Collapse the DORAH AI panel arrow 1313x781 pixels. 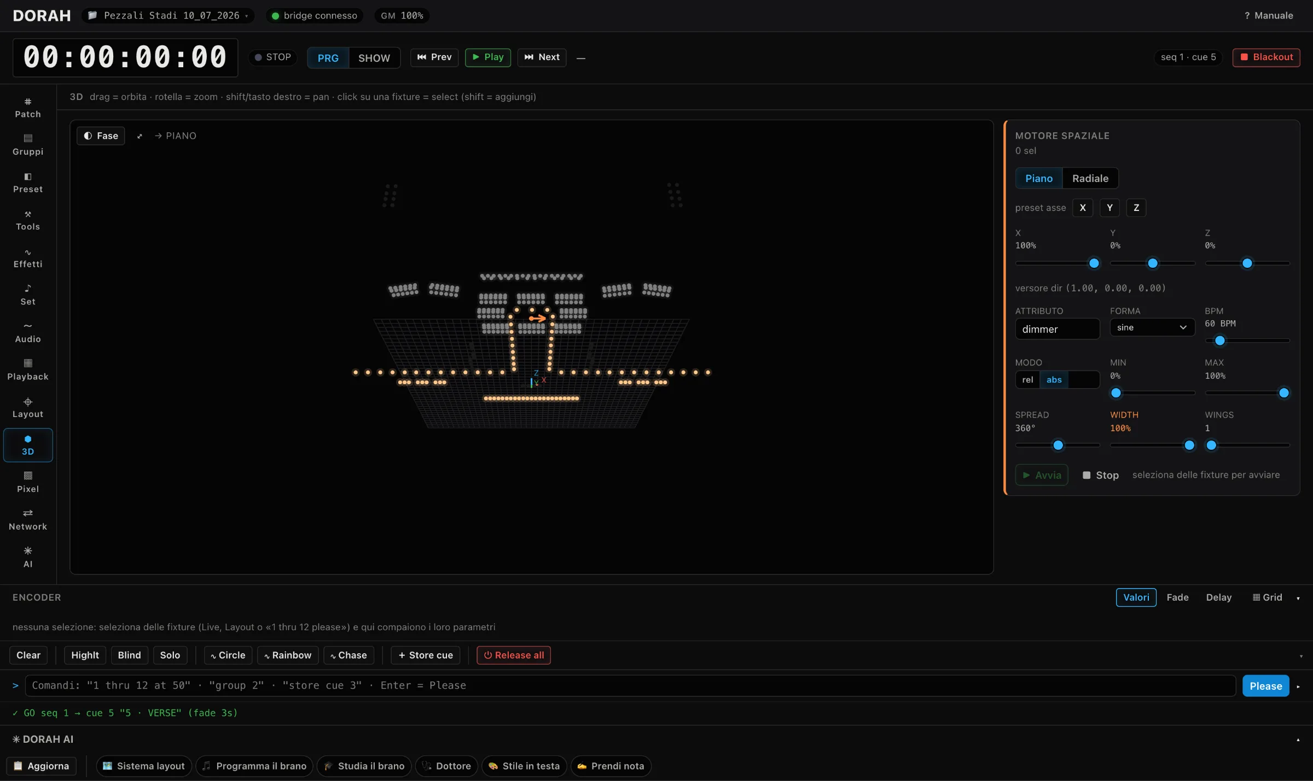(1298, 740)
